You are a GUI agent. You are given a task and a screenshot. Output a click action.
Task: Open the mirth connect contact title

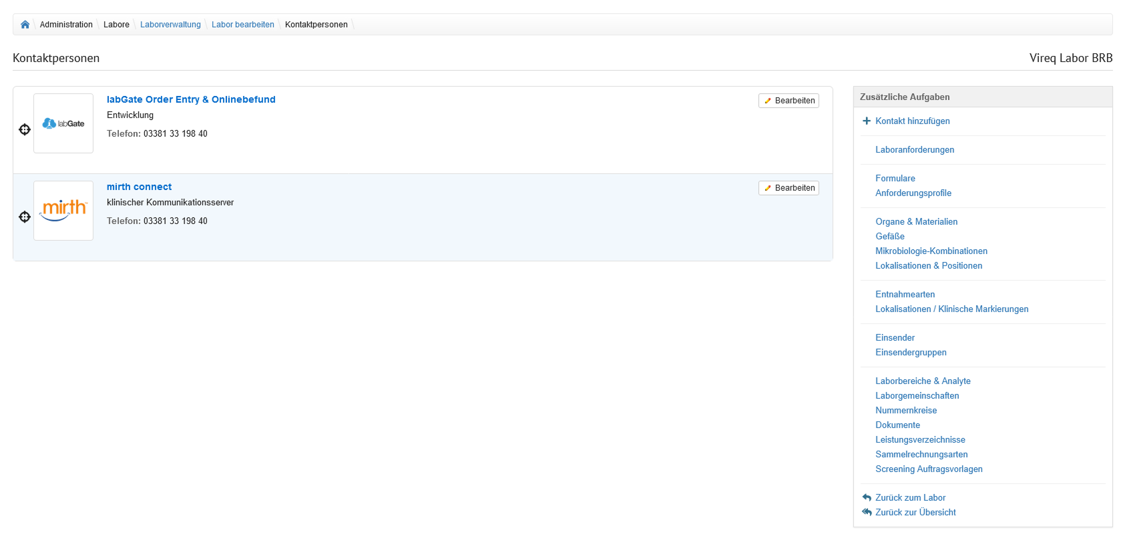point(139,187)
